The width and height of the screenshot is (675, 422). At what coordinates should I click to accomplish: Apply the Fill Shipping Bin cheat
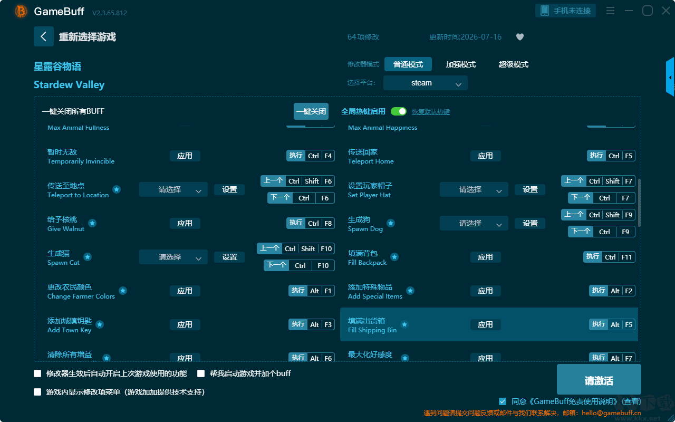click(x=486, y=324)
